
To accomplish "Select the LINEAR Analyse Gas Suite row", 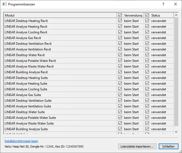I will (x=89, y=95).
